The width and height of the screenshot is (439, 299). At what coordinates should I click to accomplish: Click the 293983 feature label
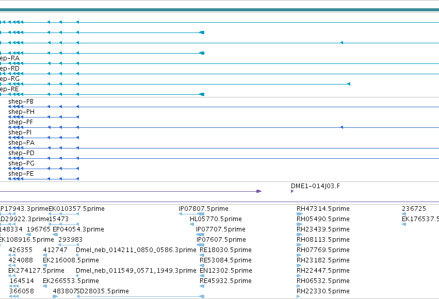70,240
